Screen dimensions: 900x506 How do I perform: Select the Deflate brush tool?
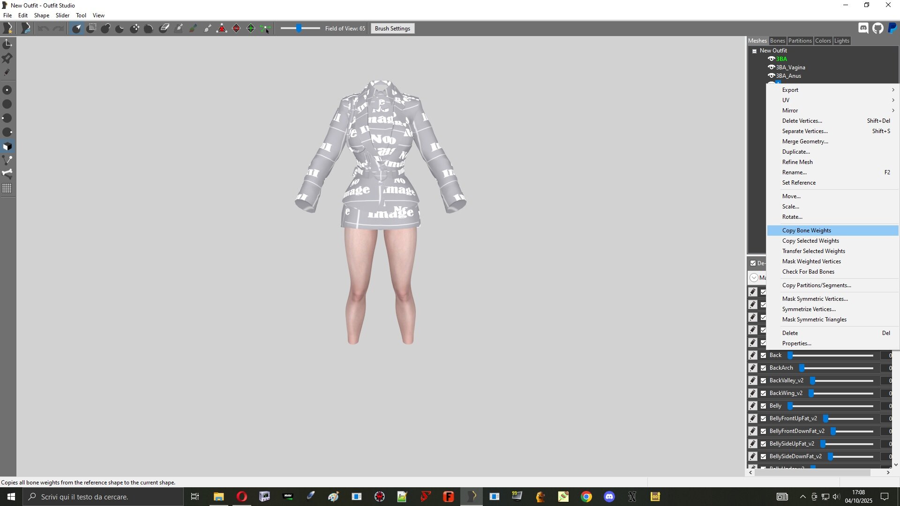pos(120,29)
